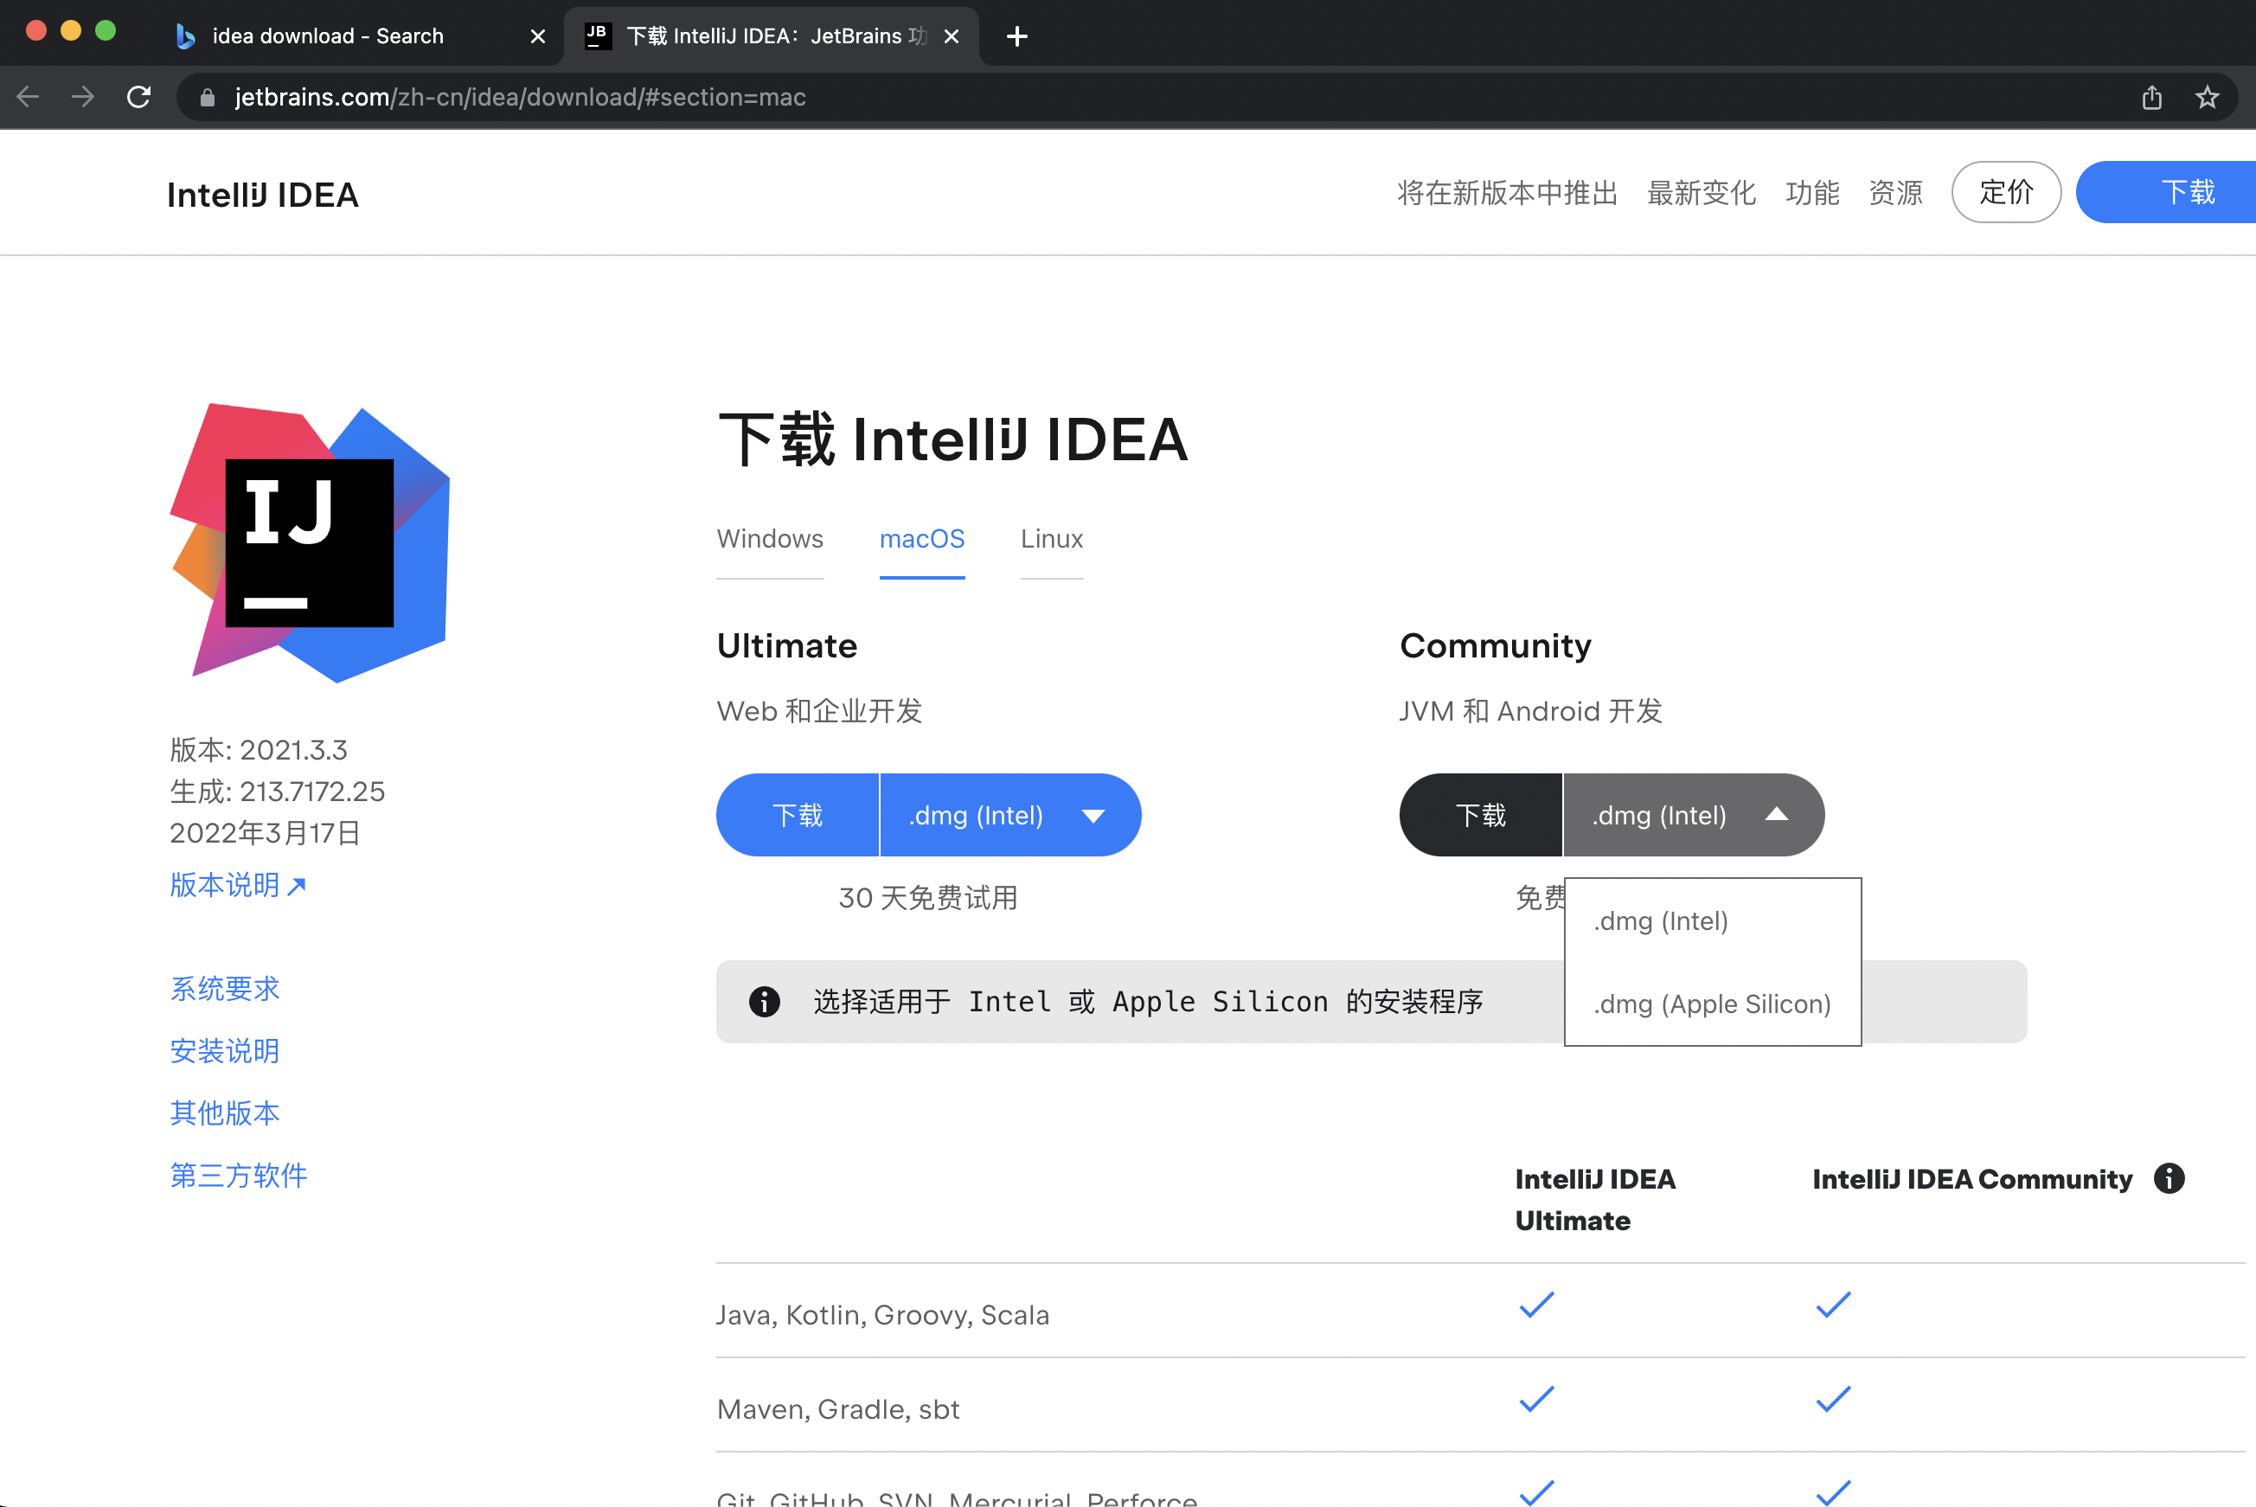Reload the page with refresh icon

point(139,97)
